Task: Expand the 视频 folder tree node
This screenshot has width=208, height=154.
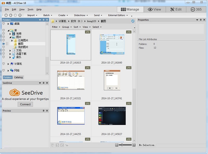Action: click(x=10, y=34)
